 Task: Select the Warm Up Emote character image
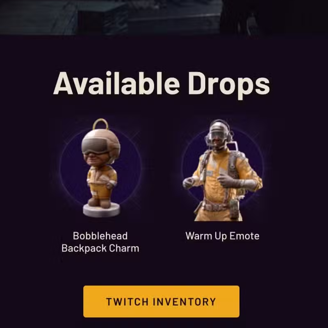tap(222, 170)
